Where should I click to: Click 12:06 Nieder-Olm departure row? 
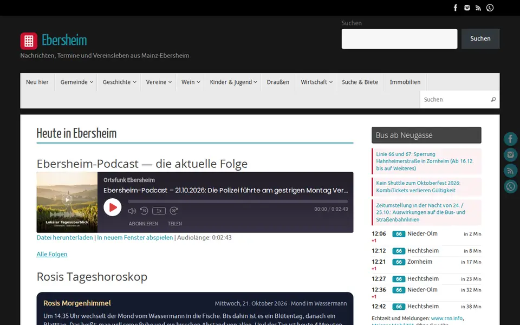426,236
